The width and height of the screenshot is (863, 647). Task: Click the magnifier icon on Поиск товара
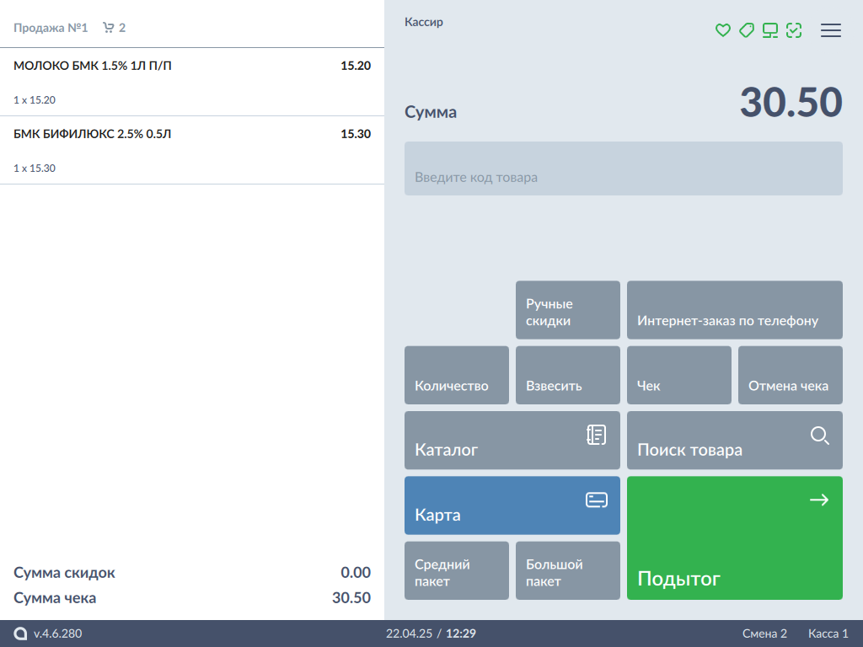819,436
